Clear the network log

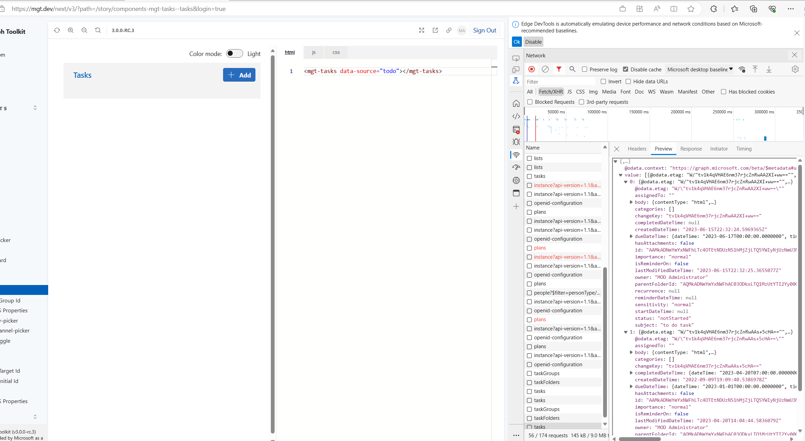545,69
